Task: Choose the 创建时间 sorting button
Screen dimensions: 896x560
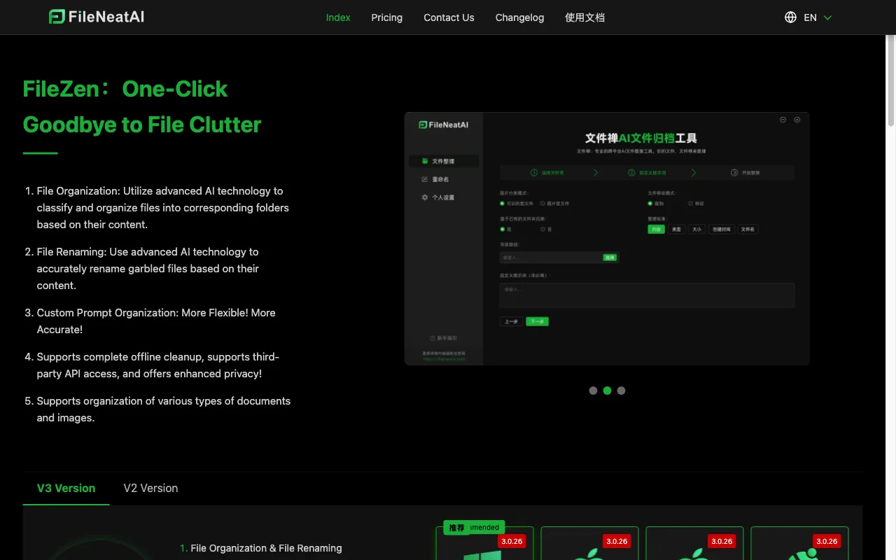Action: click(721, 229)
